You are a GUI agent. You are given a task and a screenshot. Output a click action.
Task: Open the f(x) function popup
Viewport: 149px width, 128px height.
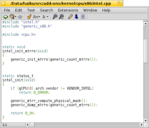point(36,17)
